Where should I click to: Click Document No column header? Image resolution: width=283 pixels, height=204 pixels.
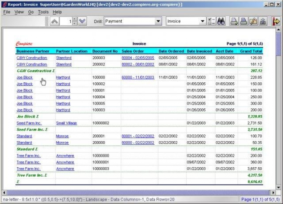tap(105, 51)
